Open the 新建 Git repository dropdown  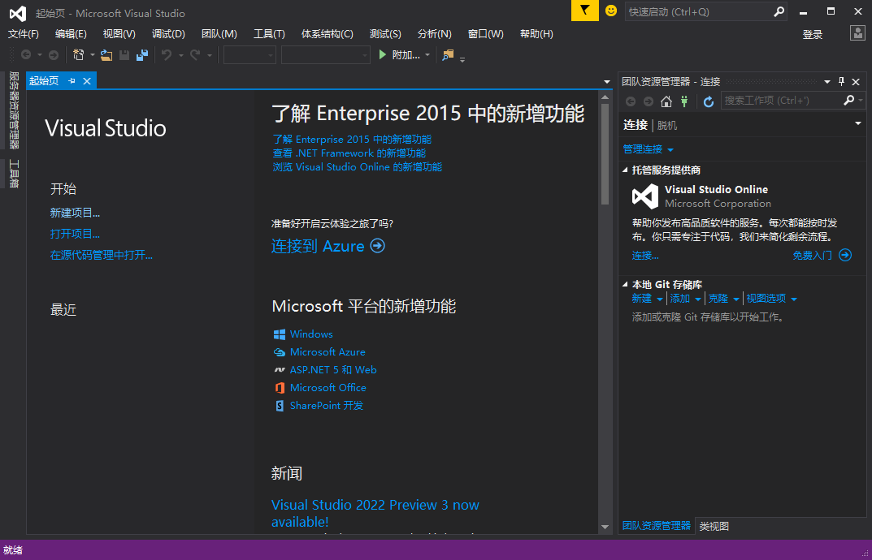[660, 299]
